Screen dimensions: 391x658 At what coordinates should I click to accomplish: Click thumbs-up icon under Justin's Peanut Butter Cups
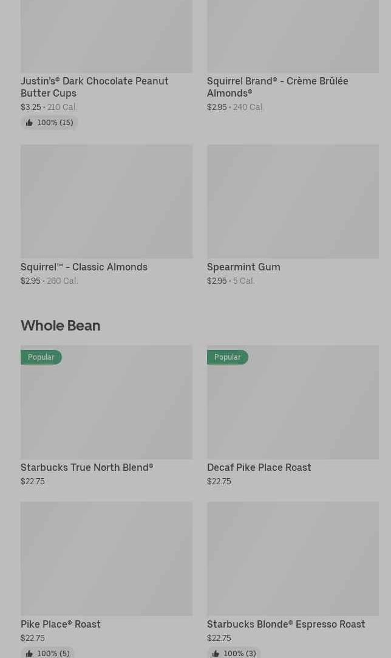29,123
